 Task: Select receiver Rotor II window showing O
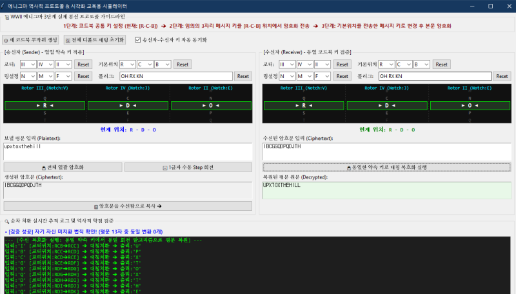point(470,106)
